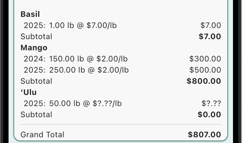Click the 'Ulu crop heading
Image resolution: width=243 pixels, height=143 pixels.
[29, 92]
